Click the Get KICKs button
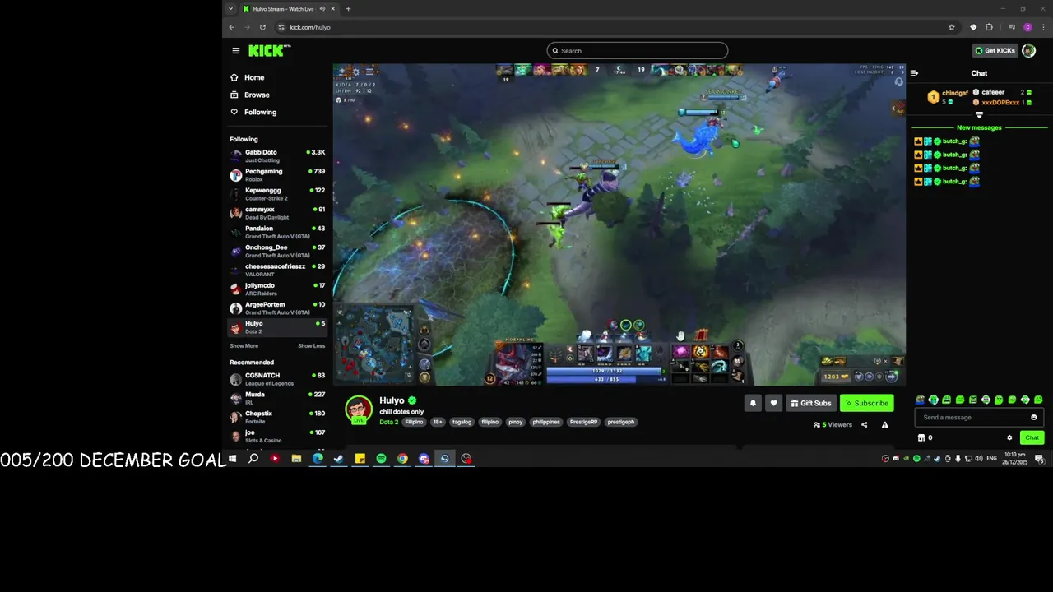This screenshot has width=1053, height=592. click(995, 51)
